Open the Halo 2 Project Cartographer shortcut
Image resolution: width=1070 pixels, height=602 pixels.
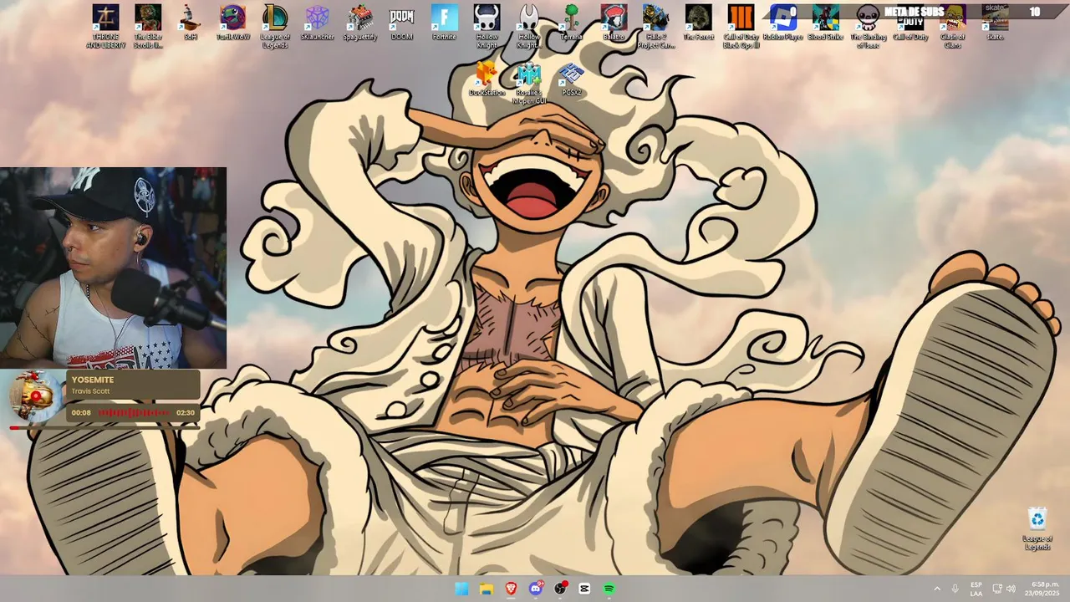coord(656,26)
